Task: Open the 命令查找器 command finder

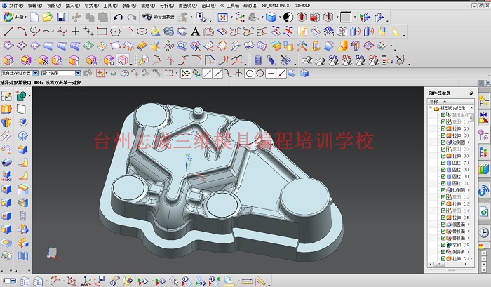Action: tap(158, 17)
